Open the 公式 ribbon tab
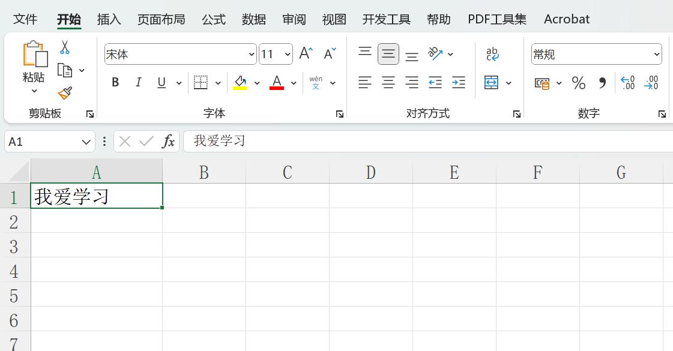 (x=213, y=19)
